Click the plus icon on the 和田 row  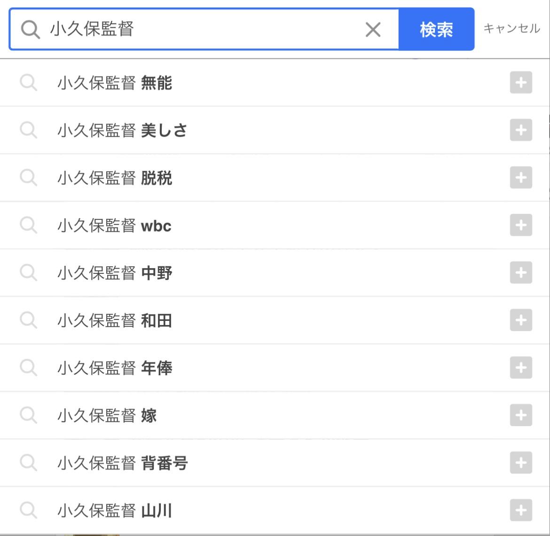[521, 320]
